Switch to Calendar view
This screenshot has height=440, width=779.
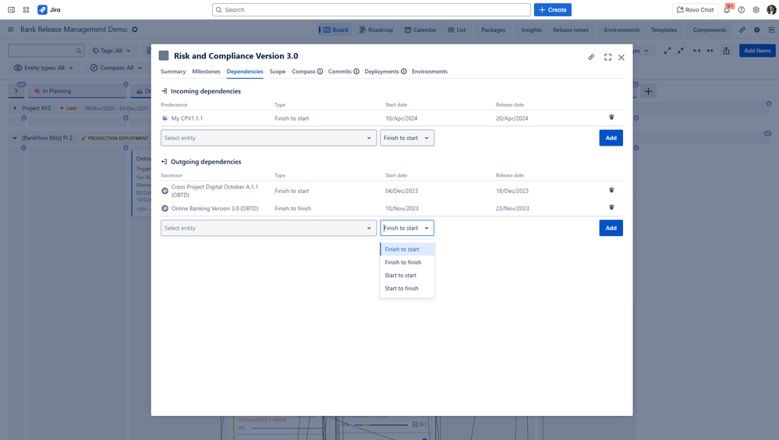point(420,30)
